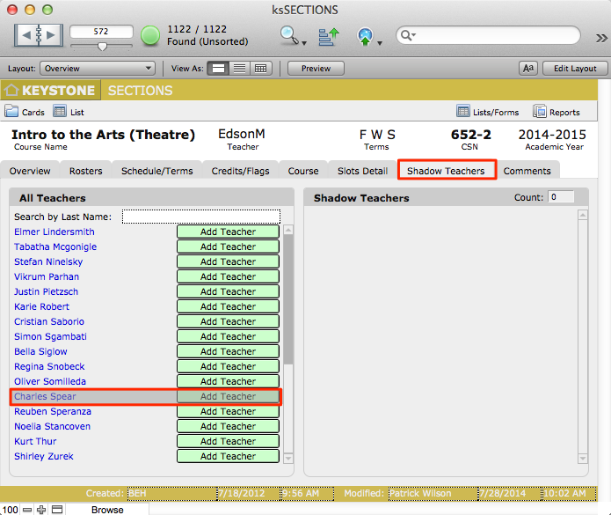Click the Edit Layout button
Image resolution: width=611 pixels, height=515 pixels.
click(x=575, y=69)
